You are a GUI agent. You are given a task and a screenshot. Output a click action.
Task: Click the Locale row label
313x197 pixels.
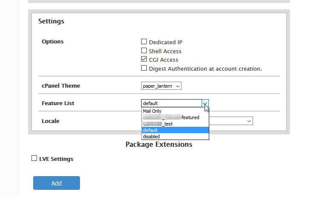tap(51, 121)
